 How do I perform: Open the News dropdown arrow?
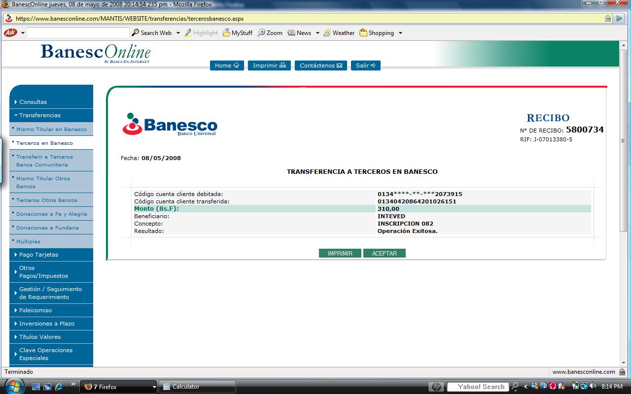pos(317,33)
